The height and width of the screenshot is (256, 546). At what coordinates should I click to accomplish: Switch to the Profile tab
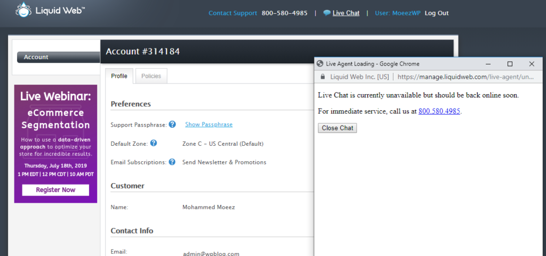click(119, 76)
